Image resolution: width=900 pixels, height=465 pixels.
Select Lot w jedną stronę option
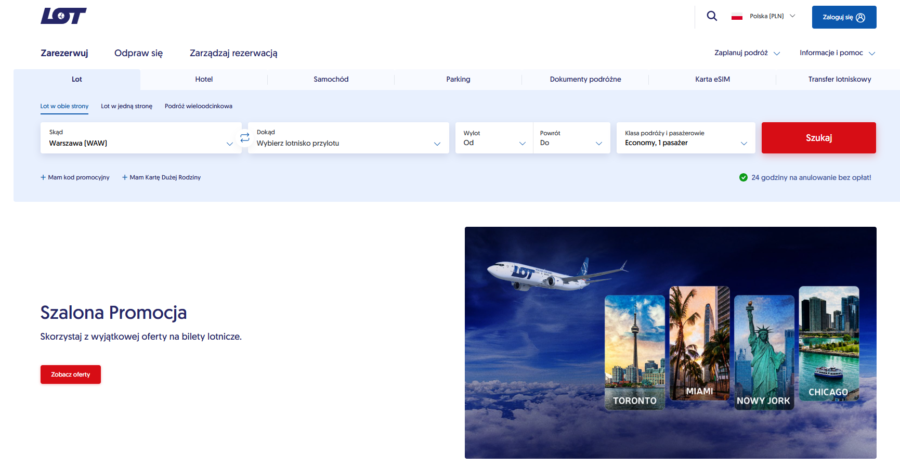pyautogui.click(x=126, y=106)
